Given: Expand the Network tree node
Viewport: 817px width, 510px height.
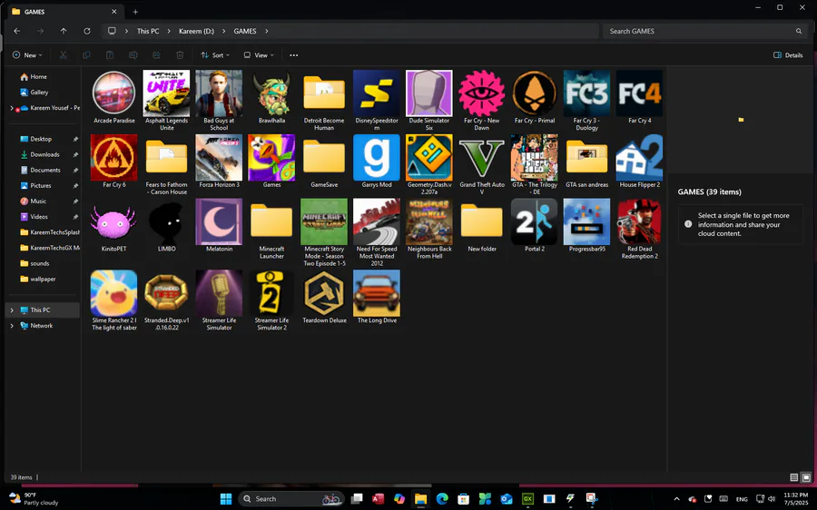Looking at the screenshot, I should point(12,326).
